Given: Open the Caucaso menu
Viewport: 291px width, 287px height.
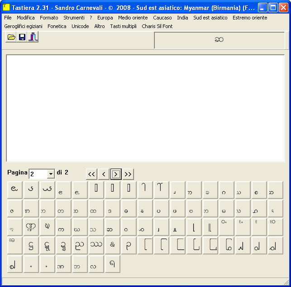Looking at the screenshot, I should (x=162, y=18).
